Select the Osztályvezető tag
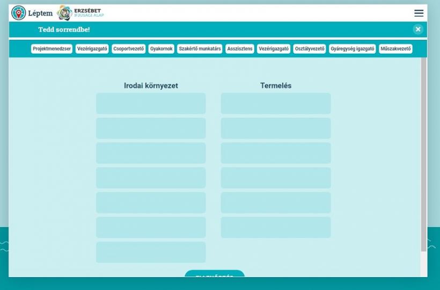Screen dimensions: 440x290 pos(310,49)
